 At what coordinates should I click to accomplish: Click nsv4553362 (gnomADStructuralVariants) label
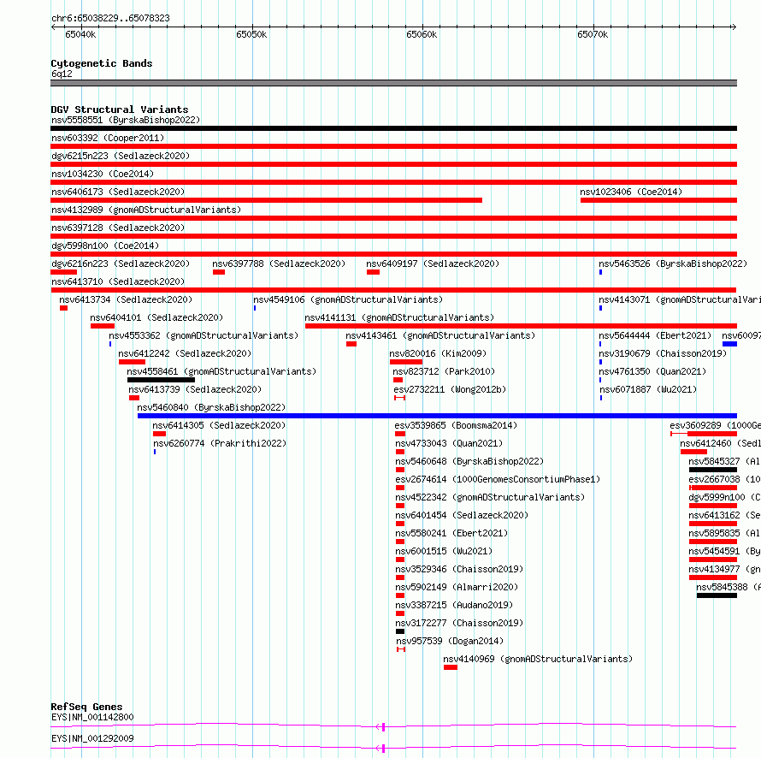(x=204, y=335)
